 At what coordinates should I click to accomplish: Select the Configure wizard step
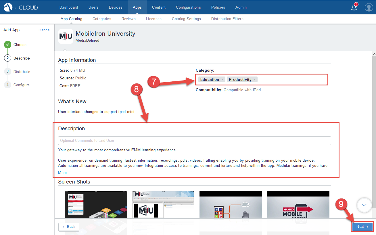[7, 85]
